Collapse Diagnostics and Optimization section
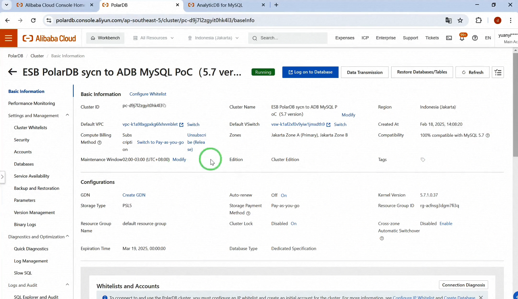This screenshot has height=299, width=518. [x=67, y=236]
